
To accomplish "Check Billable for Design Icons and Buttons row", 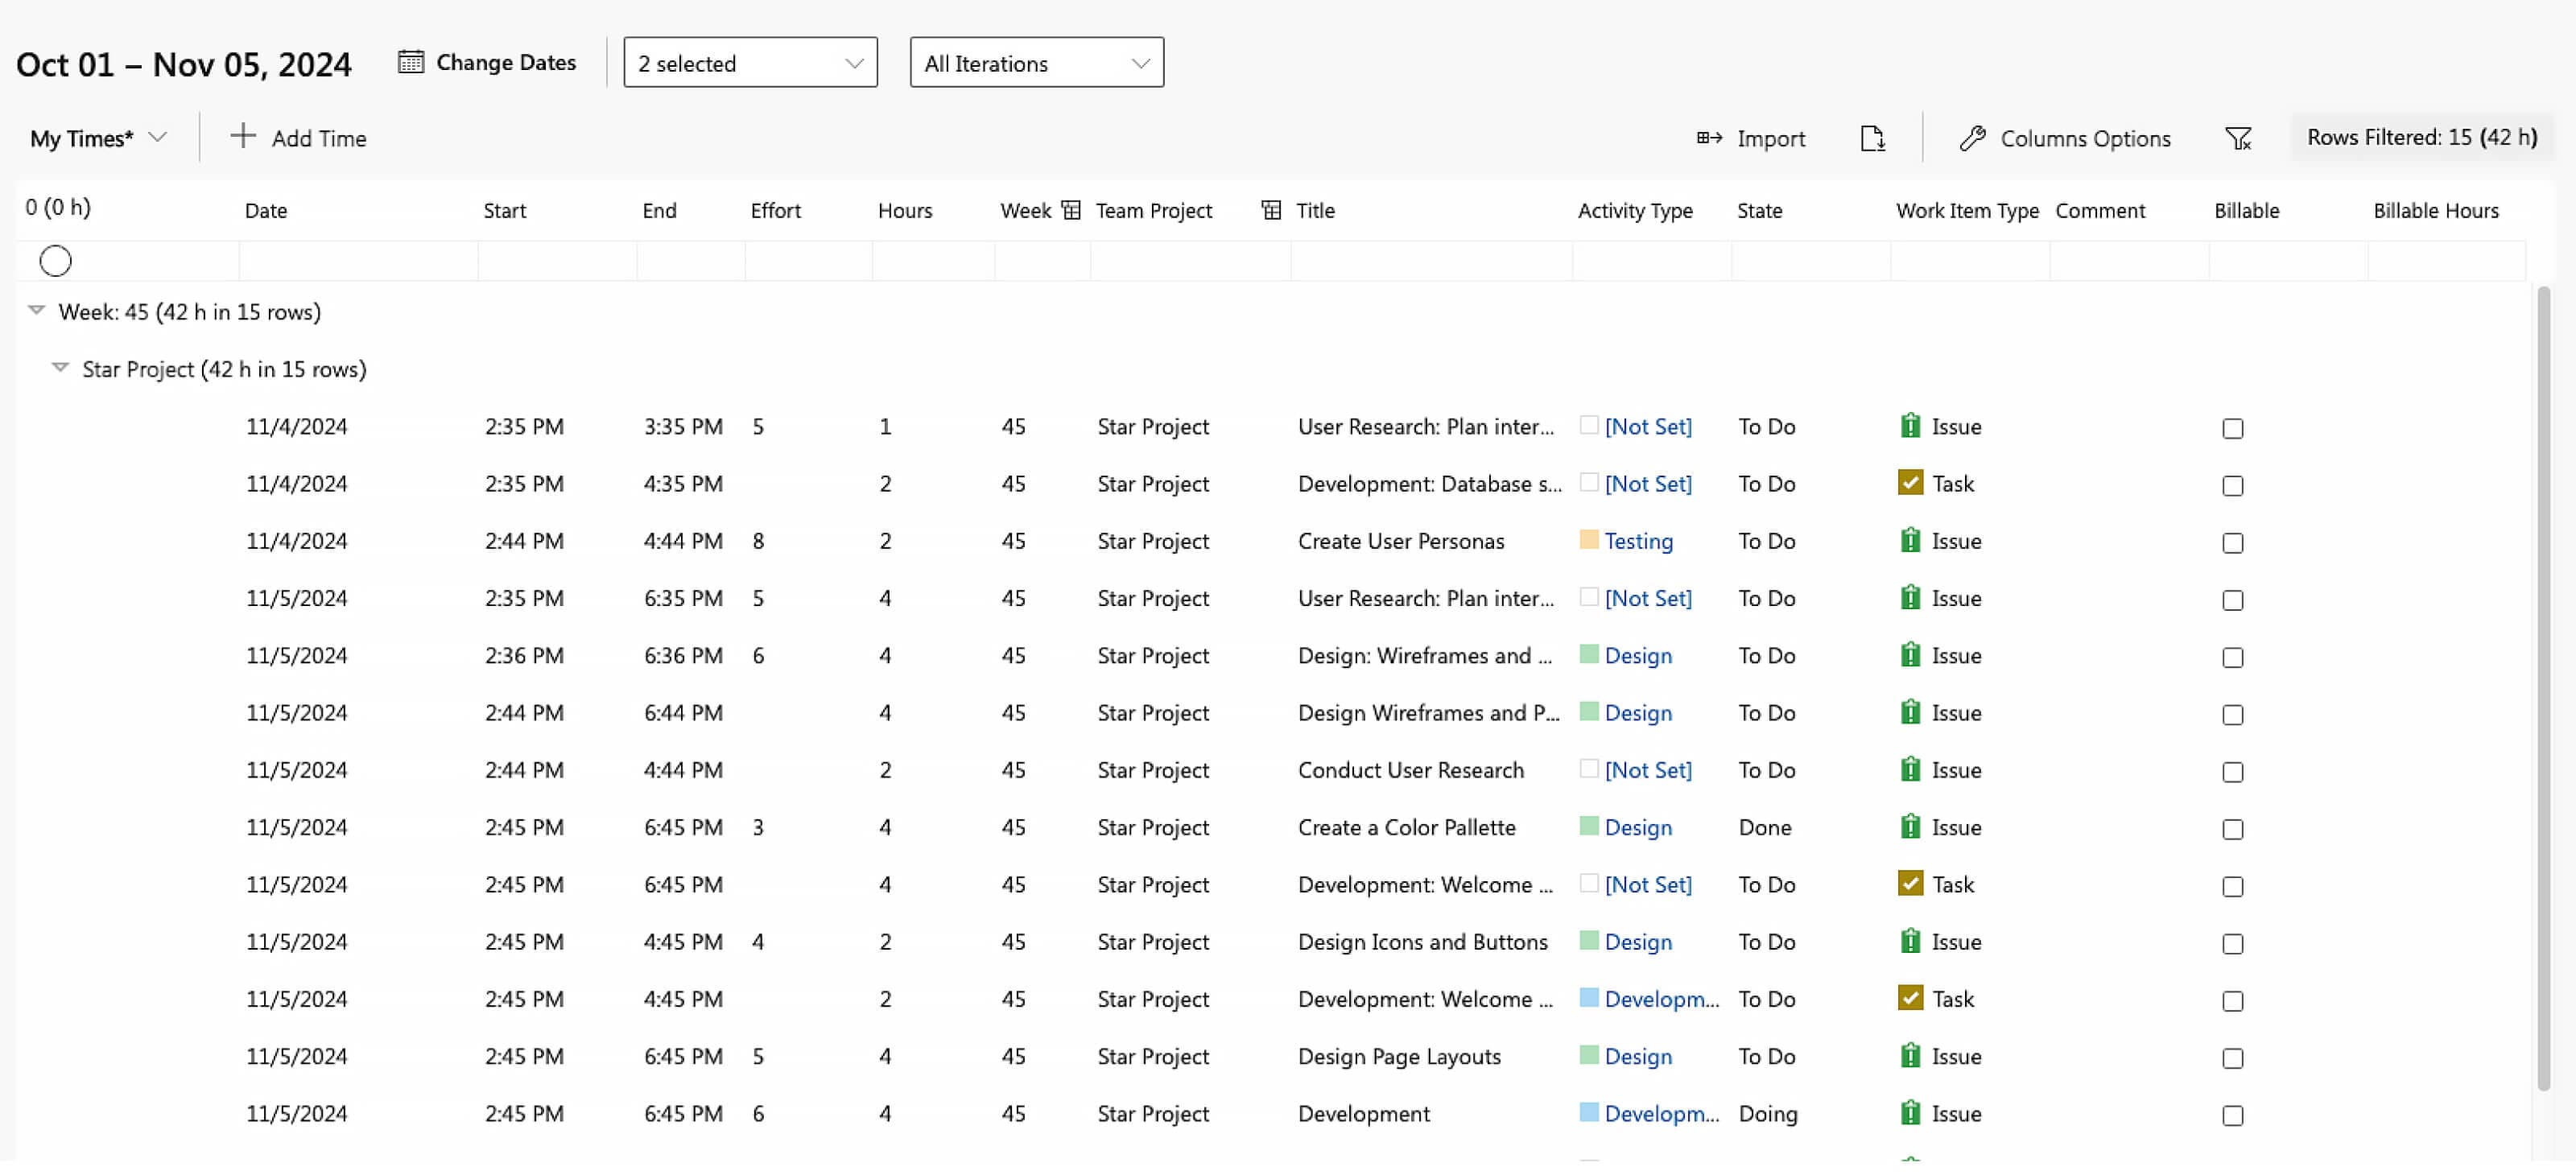I will pyautogui.click(x=2232, y=944).
